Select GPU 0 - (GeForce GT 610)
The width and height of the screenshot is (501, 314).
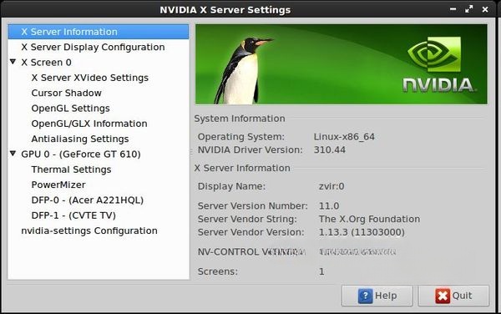point(81,154)
